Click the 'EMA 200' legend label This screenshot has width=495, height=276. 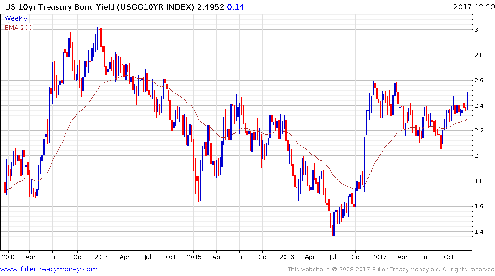point(18,28)
